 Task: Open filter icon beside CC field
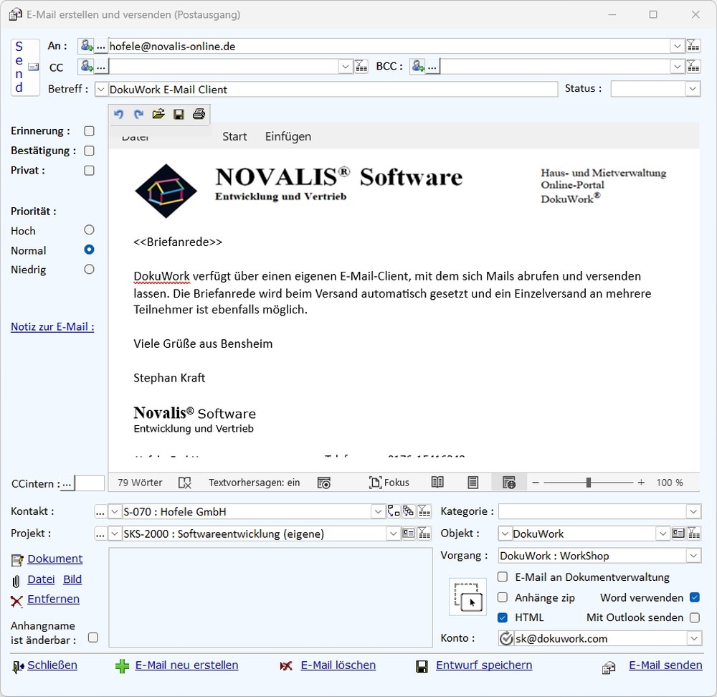(x=361, y=67)
